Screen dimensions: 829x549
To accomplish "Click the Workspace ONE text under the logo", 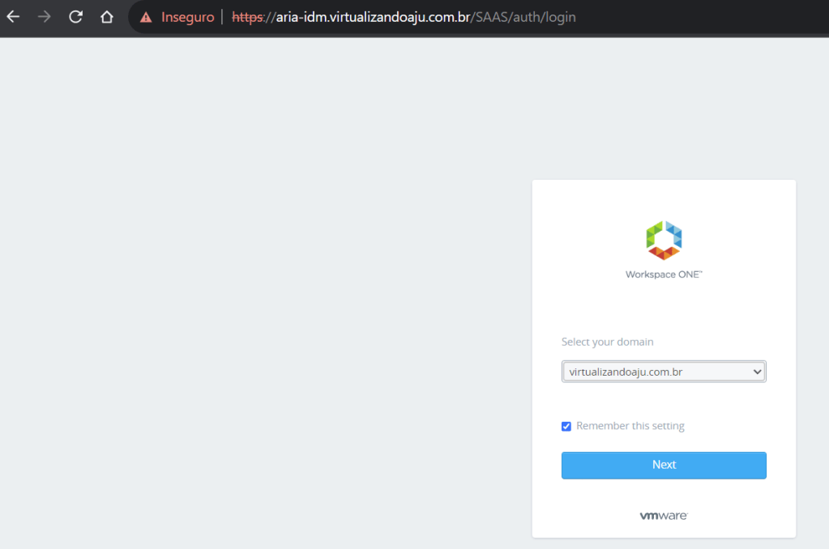I will tap(664, 274).
